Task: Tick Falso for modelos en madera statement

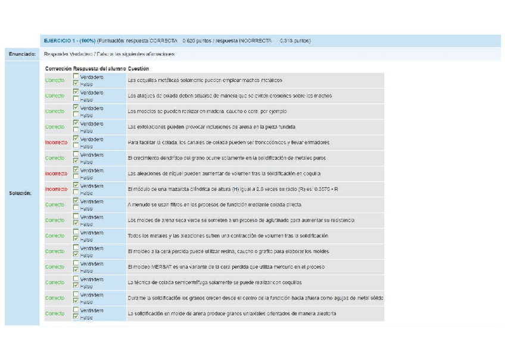Action: [75, 115]
